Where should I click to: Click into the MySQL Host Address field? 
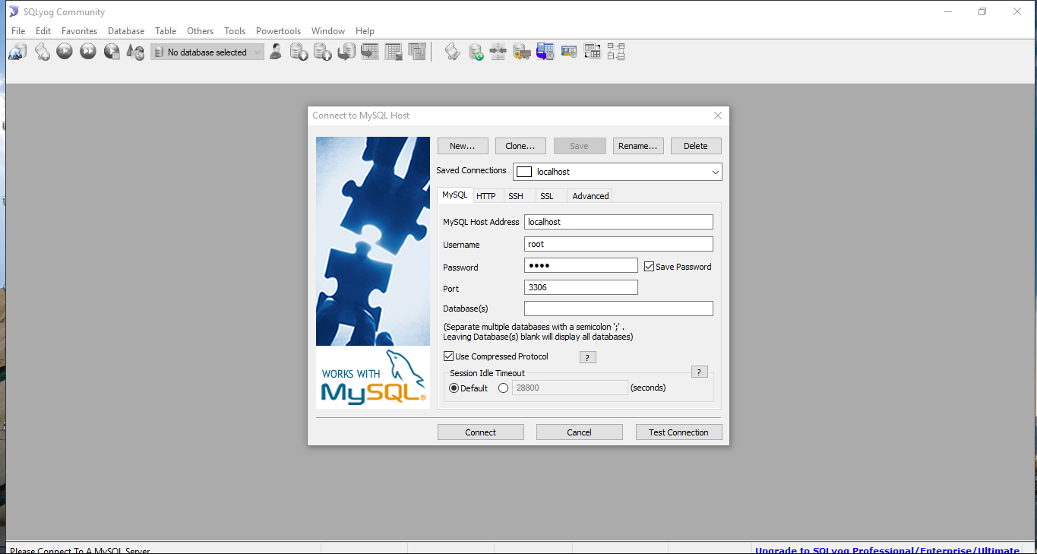click(618, 222)
